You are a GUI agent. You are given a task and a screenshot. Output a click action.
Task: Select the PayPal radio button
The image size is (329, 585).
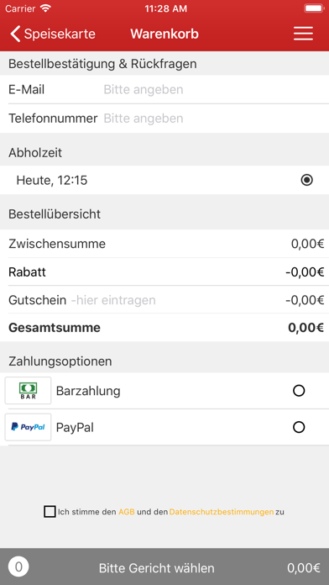(299, 427)
